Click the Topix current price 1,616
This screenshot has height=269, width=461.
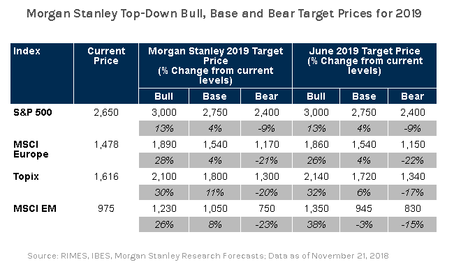point(106,176)
